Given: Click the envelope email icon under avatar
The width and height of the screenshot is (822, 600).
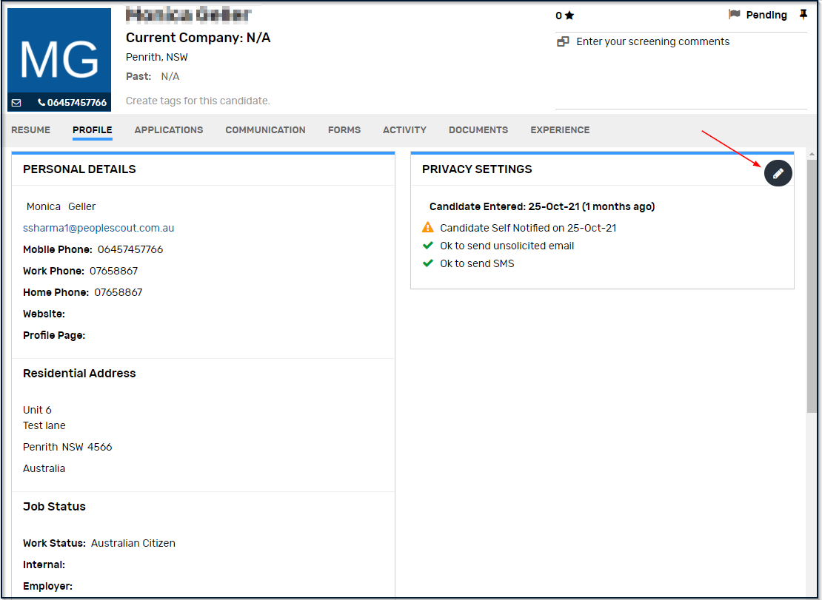Looking at the screenshot, I should point(16,103).
